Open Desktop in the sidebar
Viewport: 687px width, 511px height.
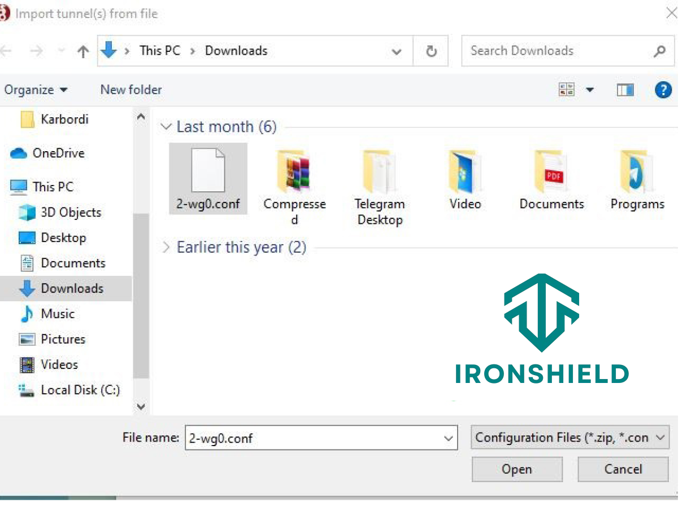pyautogui.click(x=53, y=238)
